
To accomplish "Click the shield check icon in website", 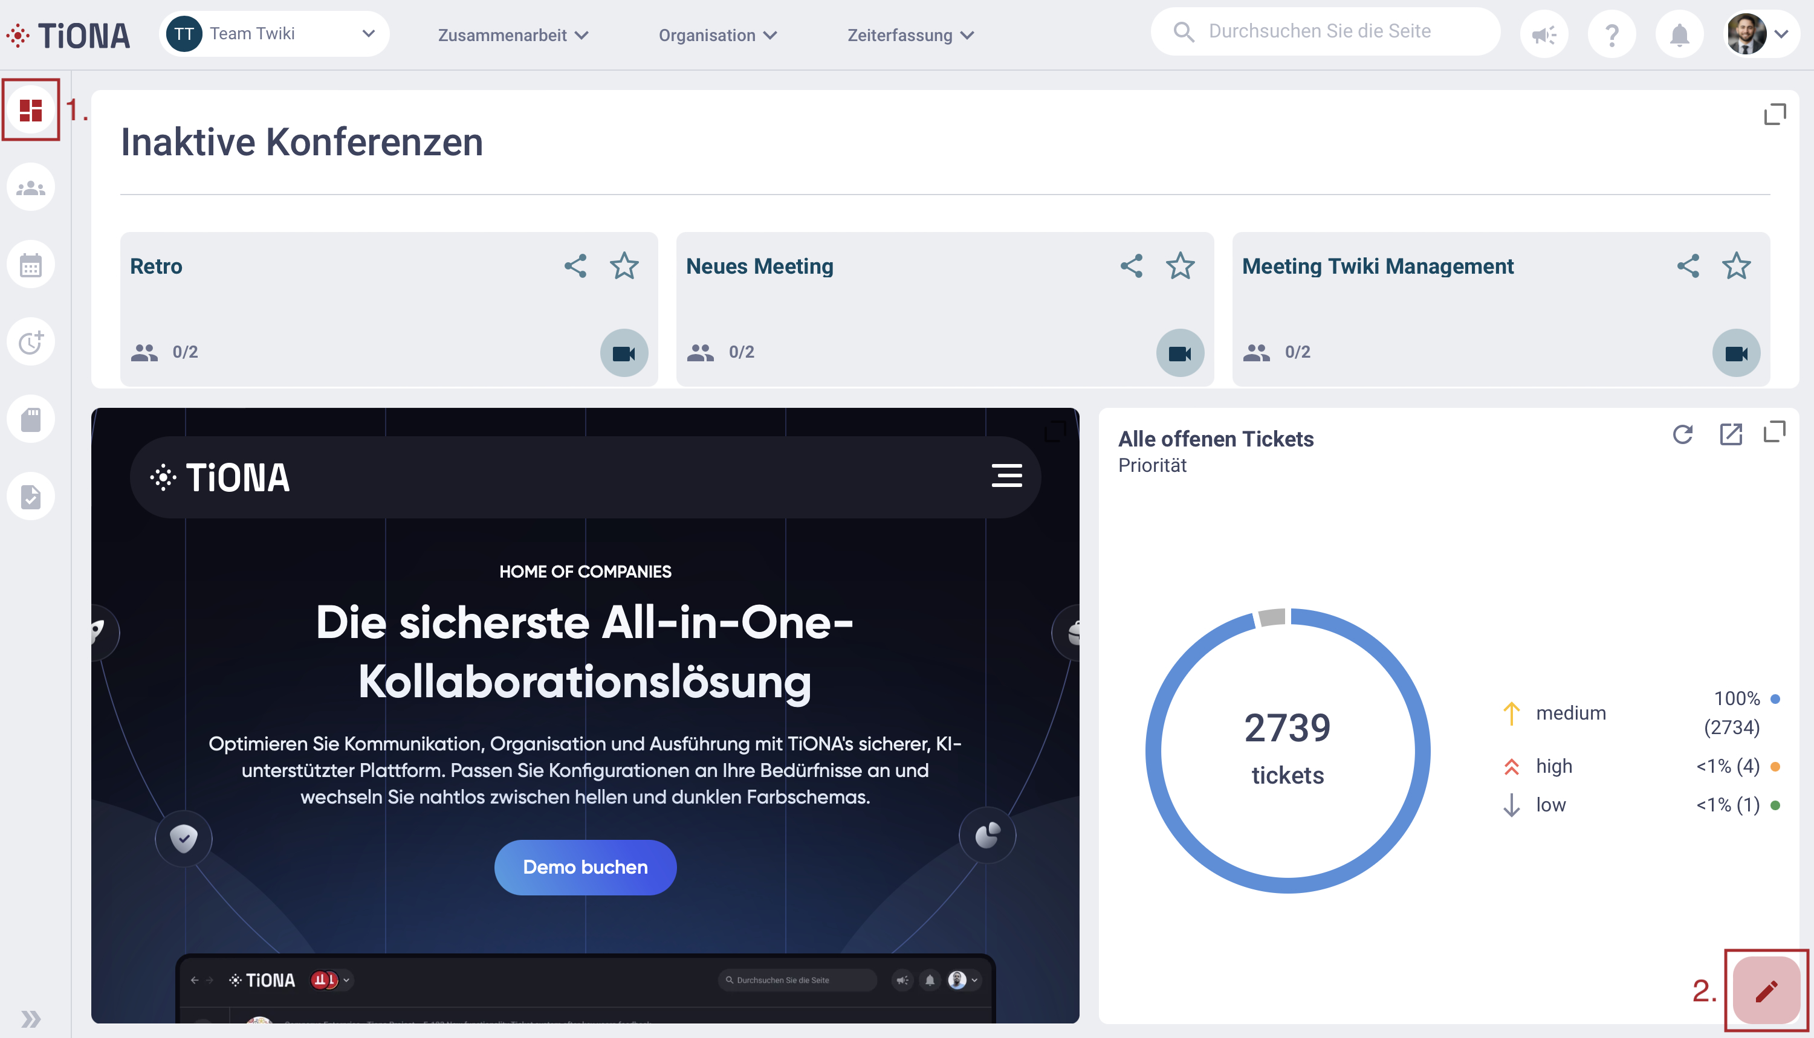I will click(184, 839).
